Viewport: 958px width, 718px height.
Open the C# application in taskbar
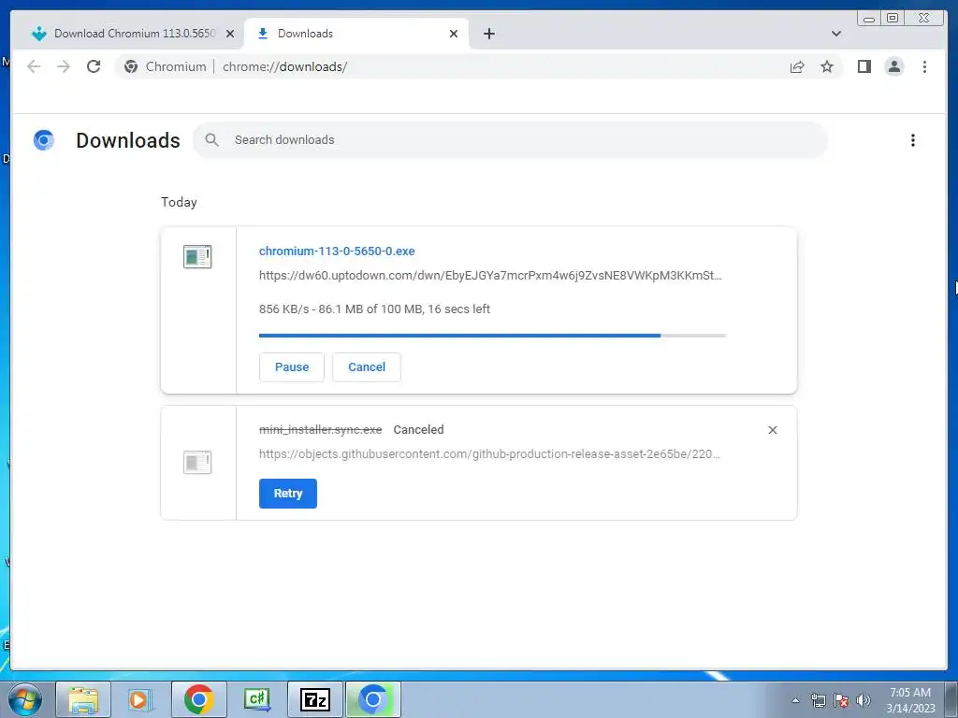point(256,699)
